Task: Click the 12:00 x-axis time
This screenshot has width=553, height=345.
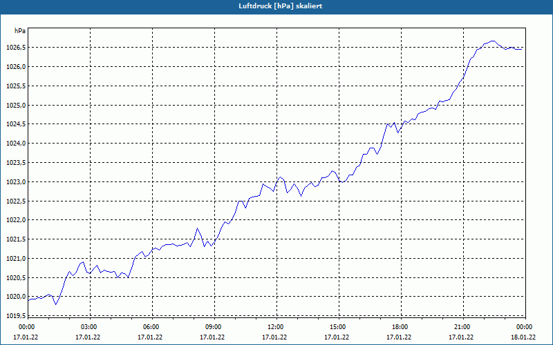Action: 275,327
